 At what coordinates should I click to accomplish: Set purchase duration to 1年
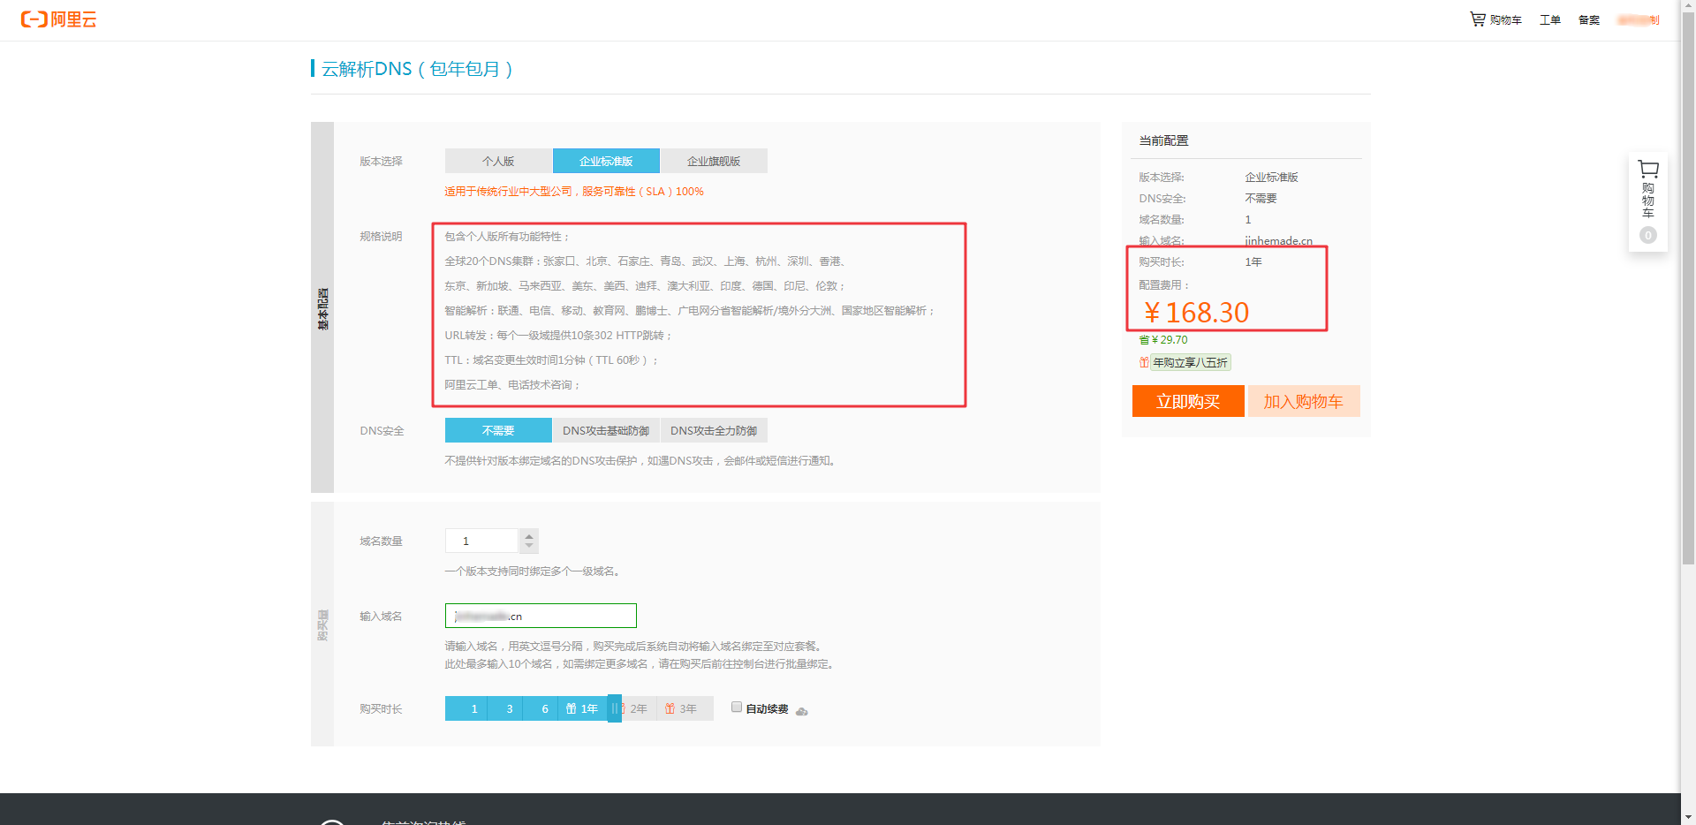(582, 708)
